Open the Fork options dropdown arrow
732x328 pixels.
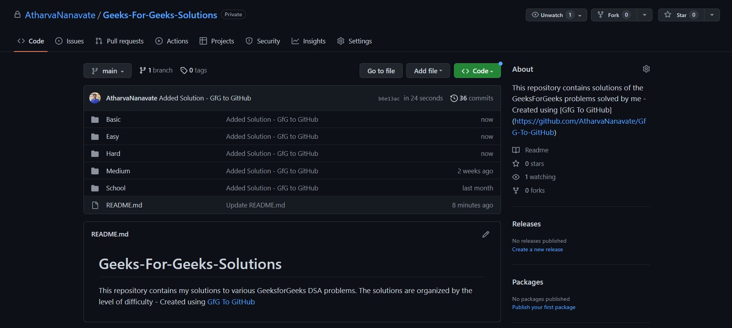[x=645, y=15]
